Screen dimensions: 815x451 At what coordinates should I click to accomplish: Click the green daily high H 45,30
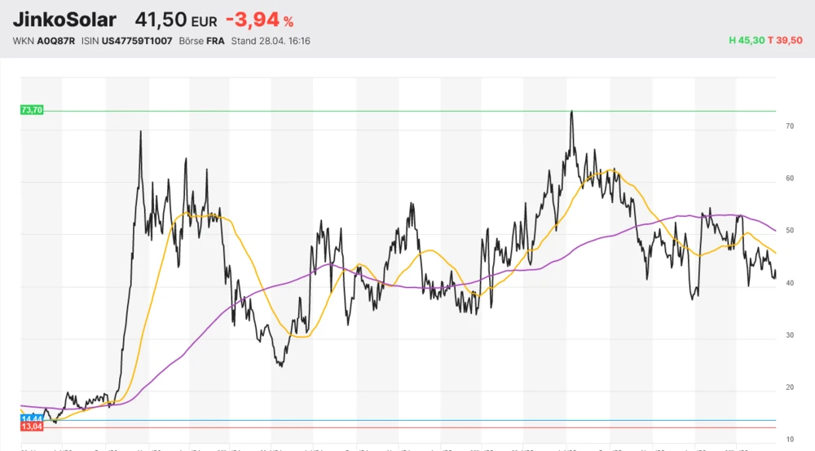pos(747,41)
